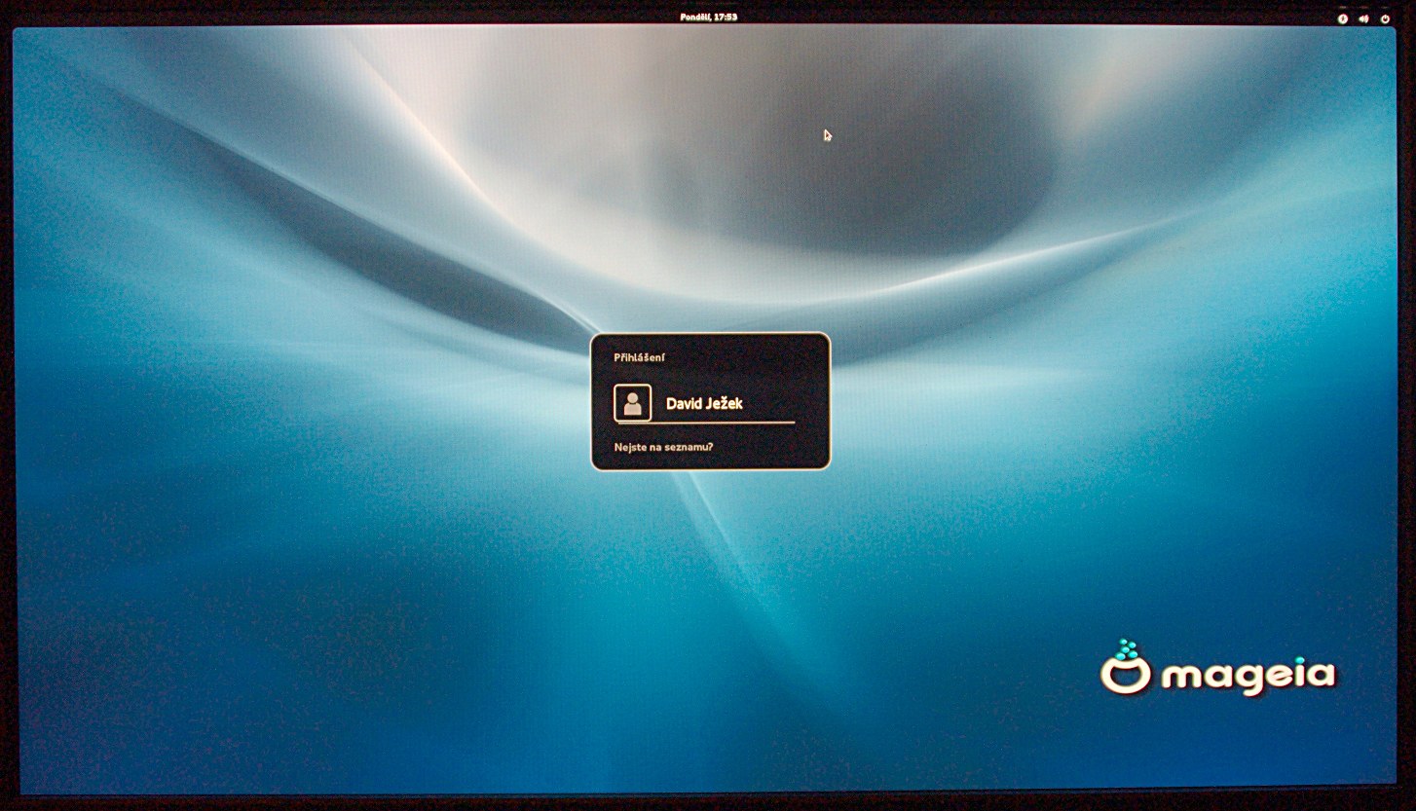Image resolution: width=1416 pixels, height=811 pixels.
Task: Open the power off menu icon
Action: [x=1385, y=18]
